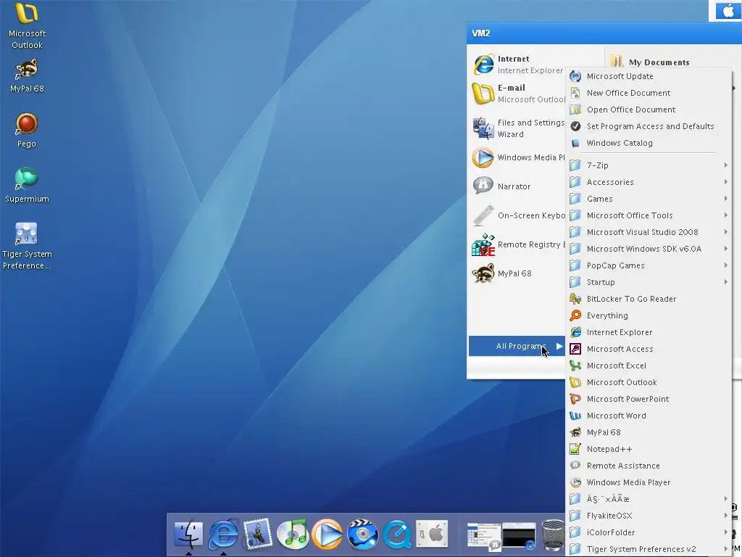Open Narrator from start menu
Screen dimensions: 742x557
[518, 186]
